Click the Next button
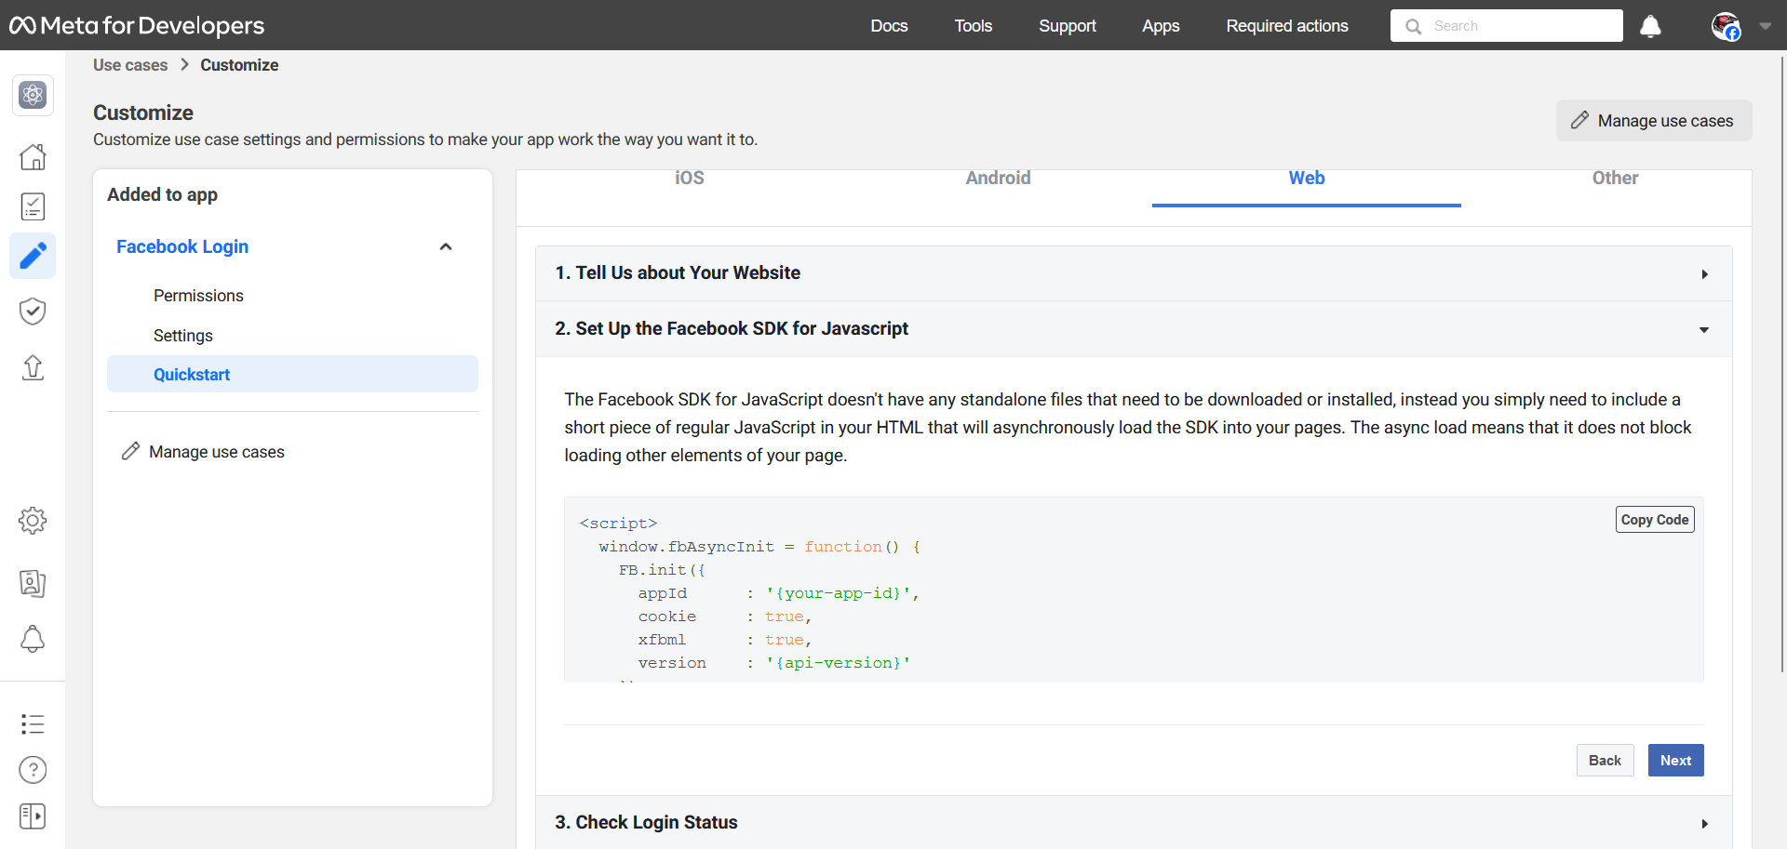Image resolution: width=1787 pixels, height=849 pixels. click(1675, 761)
